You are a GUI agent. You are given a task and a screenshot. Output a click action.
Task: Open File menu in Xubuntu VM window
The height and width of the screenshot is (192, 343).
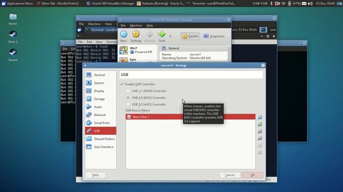click(81, 24)
